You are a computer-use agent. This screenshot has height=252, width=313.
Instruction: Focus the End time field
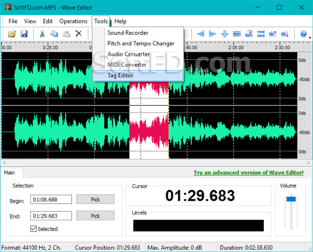pos(51,216)
